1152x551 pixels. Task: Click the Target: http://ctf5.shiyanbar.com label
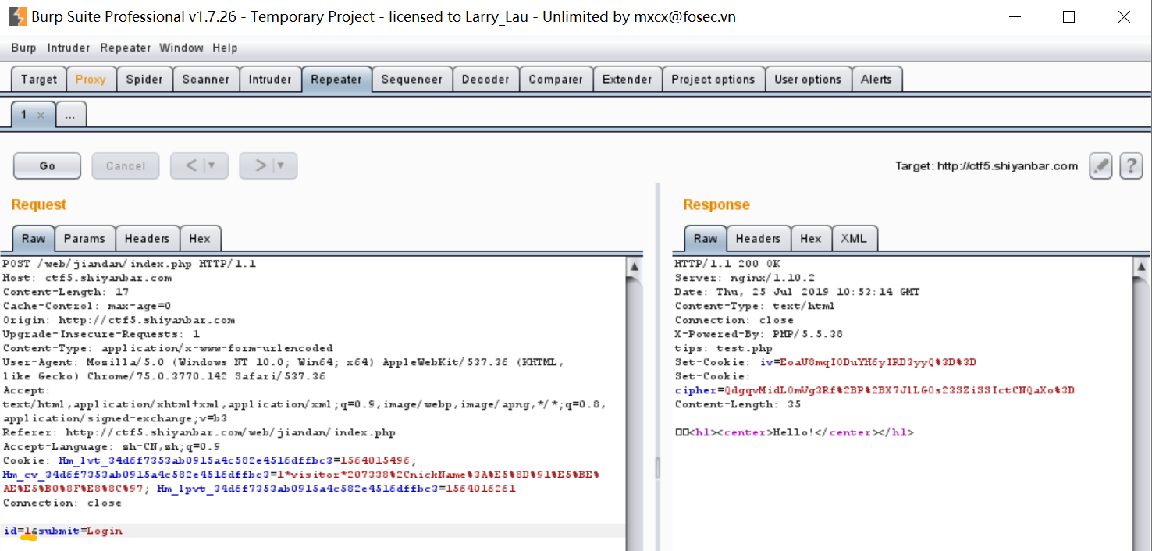pos(987,166)
